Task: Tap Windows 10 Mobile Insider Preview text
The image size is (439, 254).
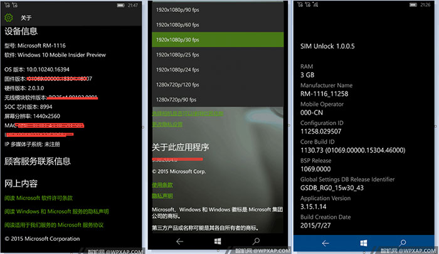Action: coord(61,55)
